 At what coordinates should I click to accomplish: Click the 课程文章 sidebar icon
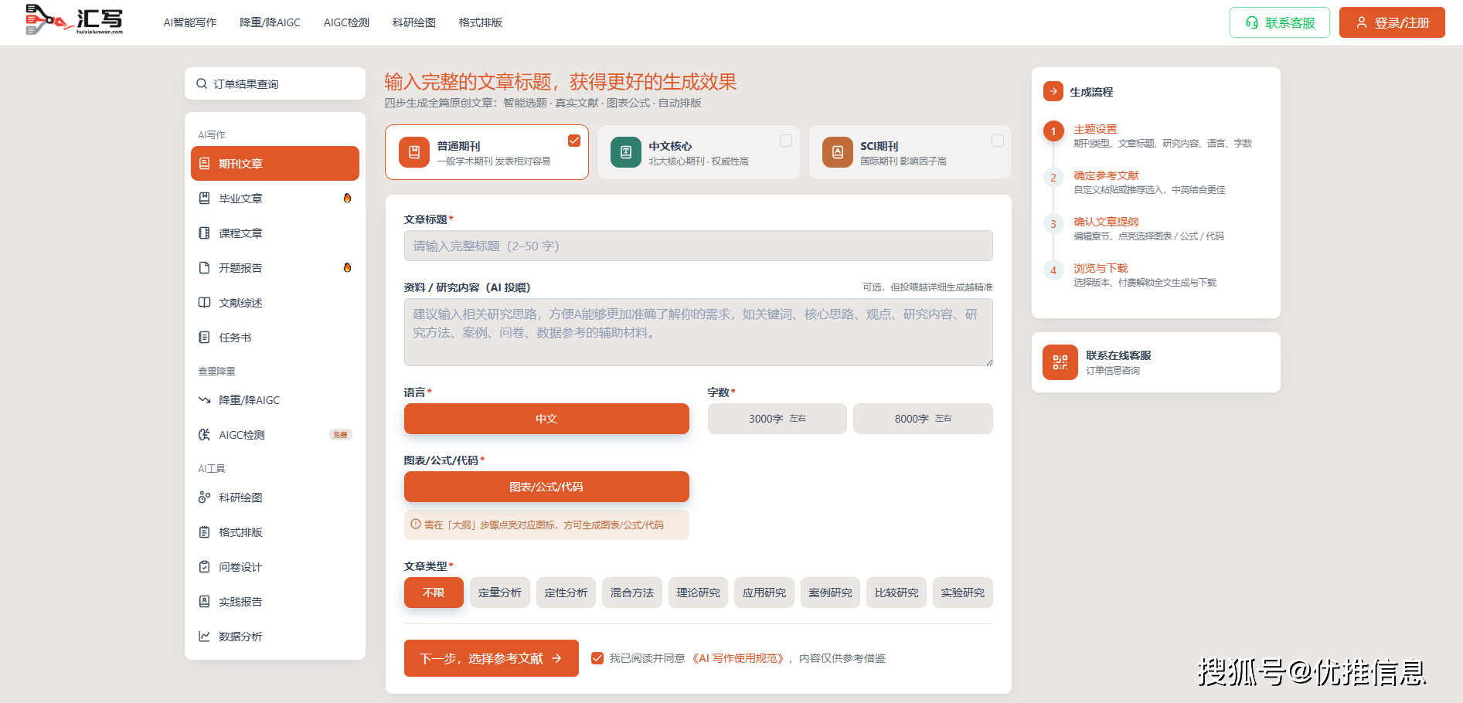pos(204,233)
